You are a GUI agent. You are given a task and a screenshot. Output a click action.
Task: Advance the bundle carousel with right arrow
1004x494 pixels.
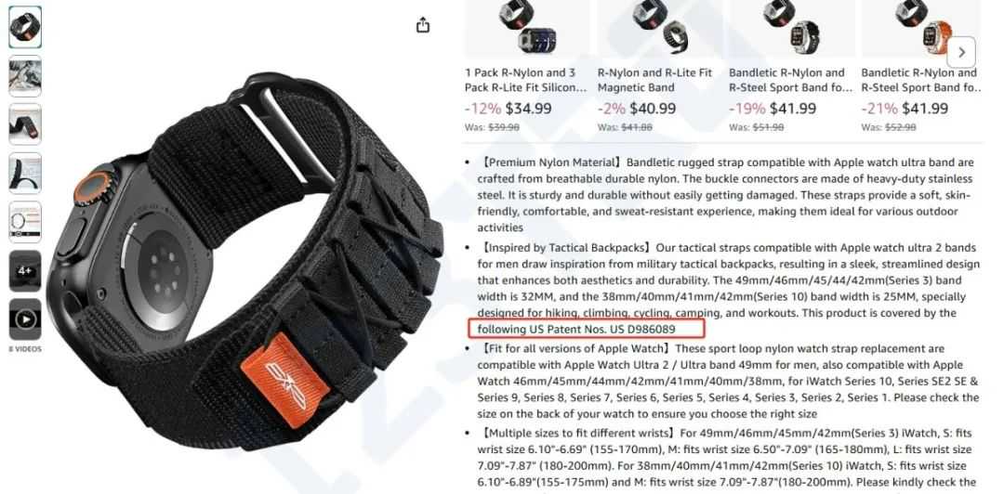point(961,52)
